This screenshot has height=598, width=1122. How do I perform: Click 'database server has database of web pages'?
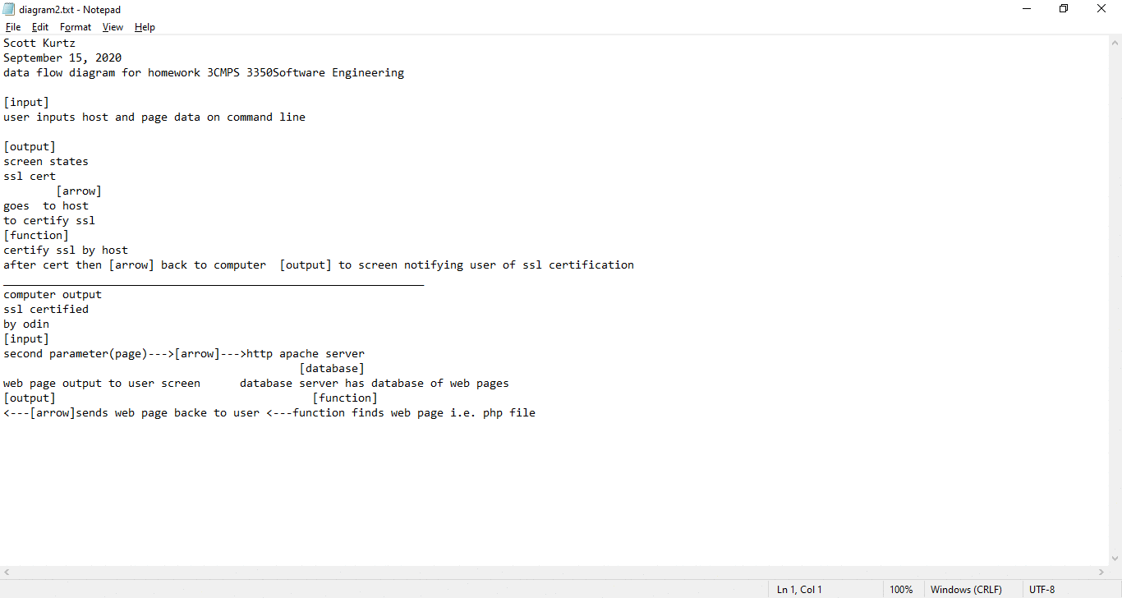[x=375, y=384]
